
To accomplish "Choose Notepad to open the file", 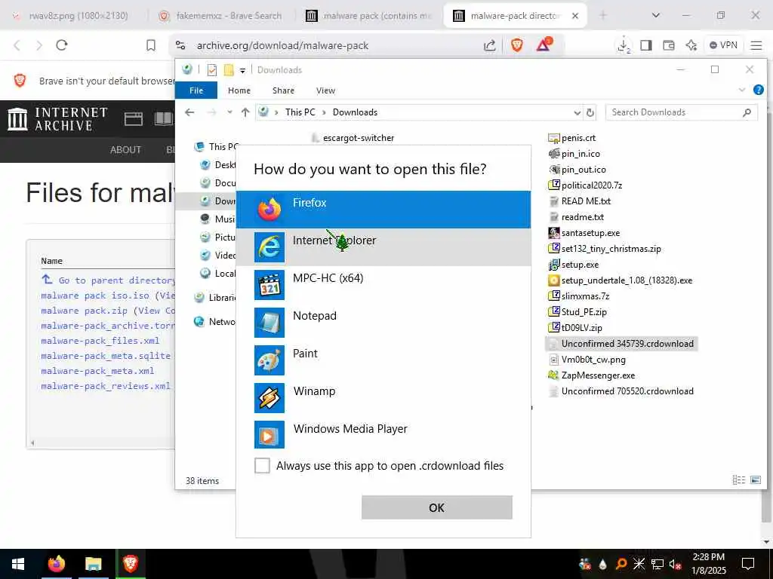I will point(383,323).
